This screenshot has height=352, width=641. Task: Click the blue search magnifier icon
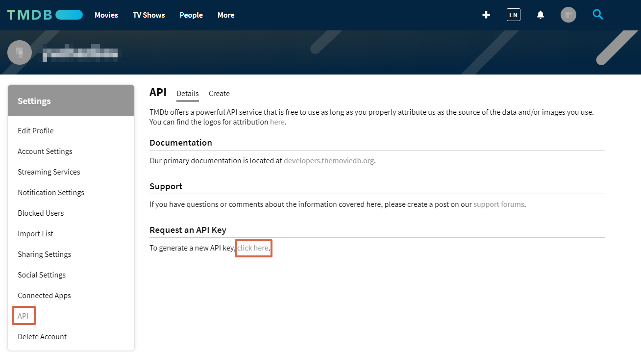[x=597, y=15]
